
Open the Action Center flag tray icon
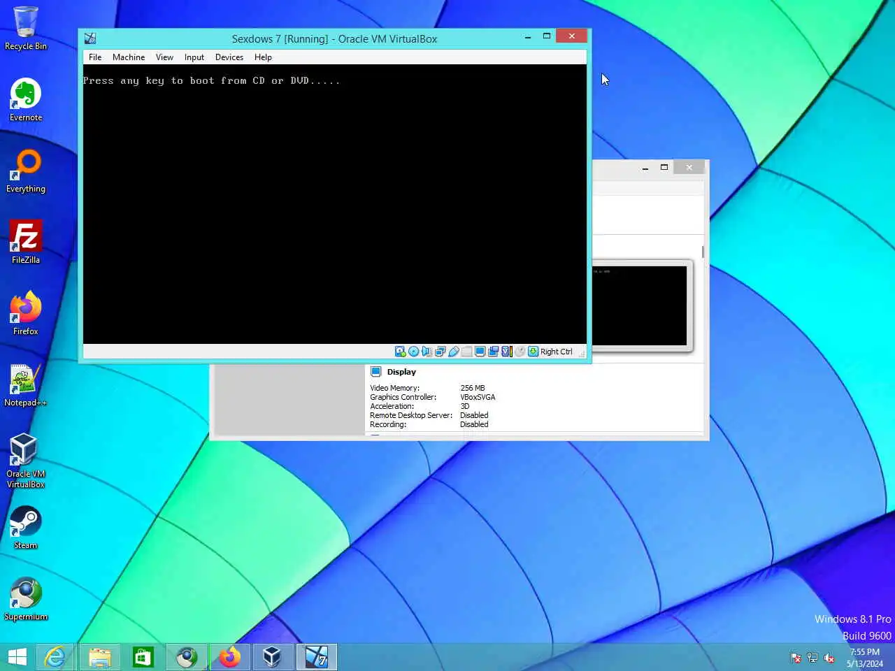[796, 658]
